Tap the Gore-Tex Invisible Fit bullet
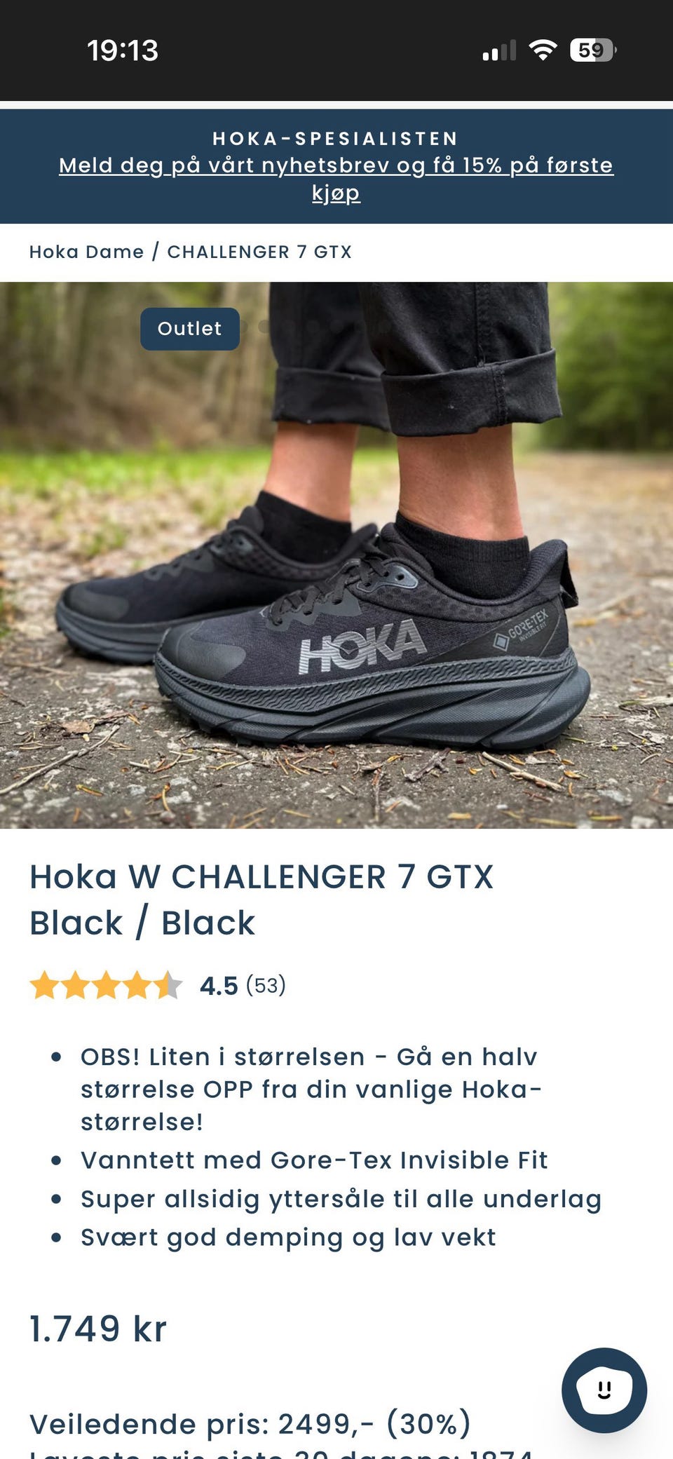 tap(314, 1160)
